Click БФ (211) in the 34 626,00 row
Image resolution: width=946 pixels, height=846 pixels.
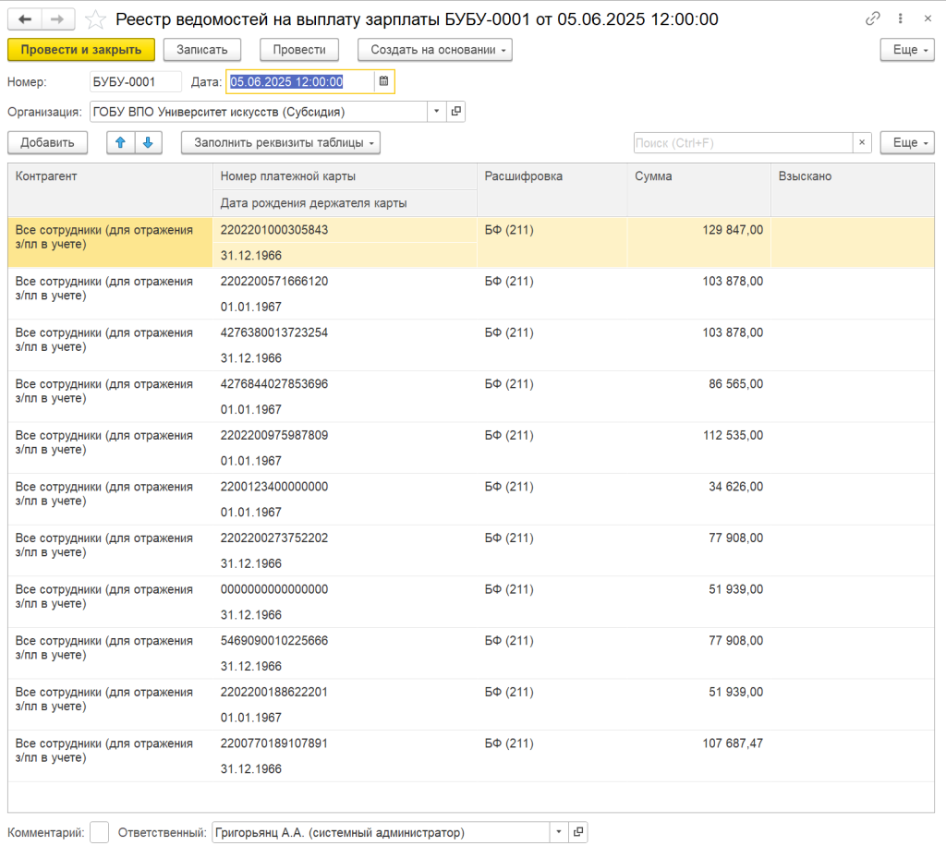509,486
